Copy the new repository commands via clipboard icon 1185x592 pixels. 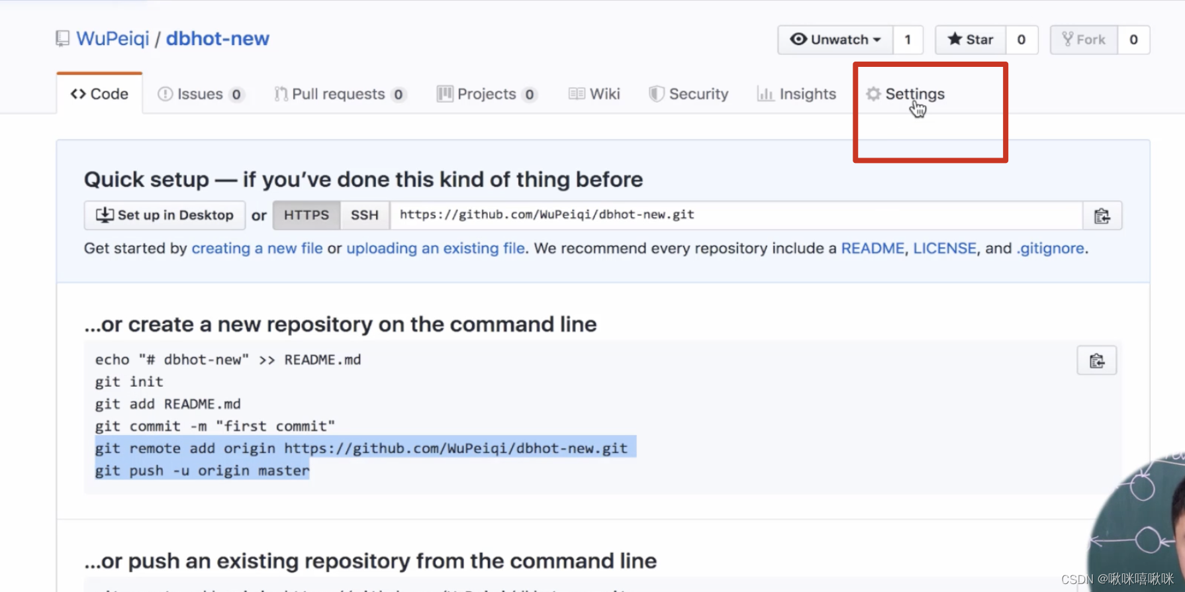(x=1097, y=361)
